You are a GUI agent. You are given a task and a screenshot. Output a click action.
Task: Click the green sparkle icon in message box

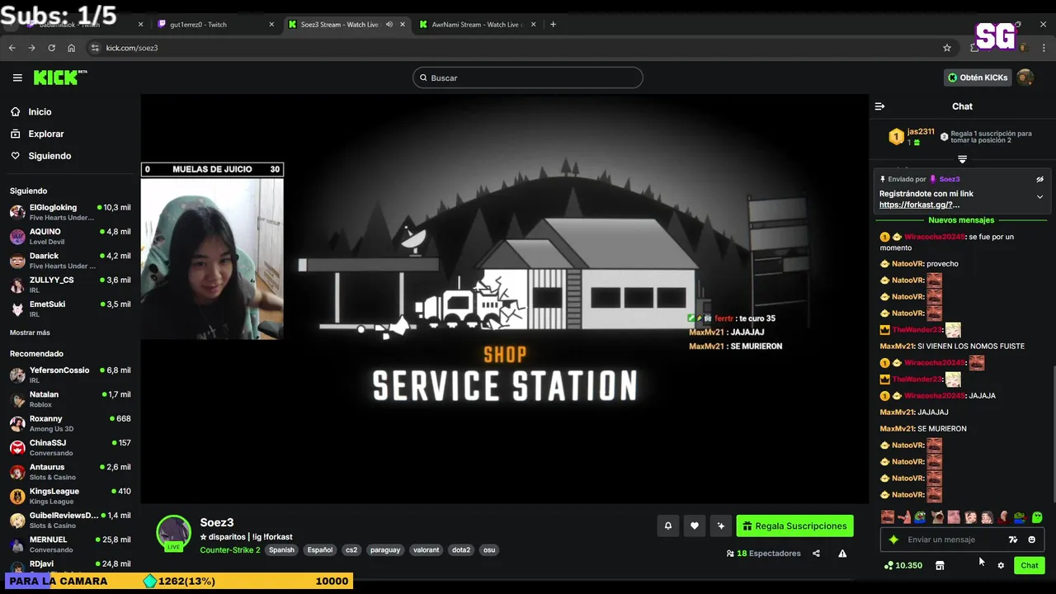coord(893,540)
